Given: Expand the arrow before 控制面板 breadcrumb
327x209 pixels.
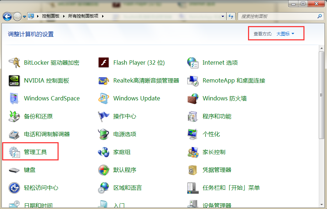Looking at the screenshot, I should tap(38, 16).
